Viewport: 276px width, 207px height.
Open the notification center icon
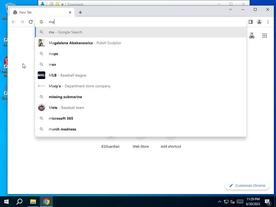tap(267, 202)
